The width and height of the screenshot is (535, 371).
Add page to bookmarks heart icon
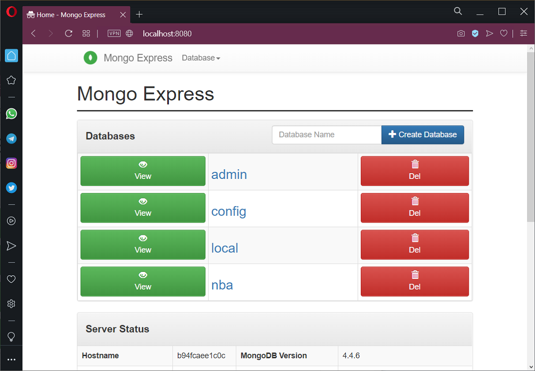(x=503, y=33)
